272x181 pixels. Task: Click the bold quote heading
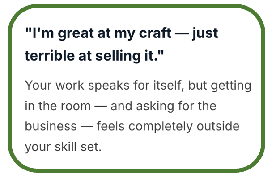122,45
